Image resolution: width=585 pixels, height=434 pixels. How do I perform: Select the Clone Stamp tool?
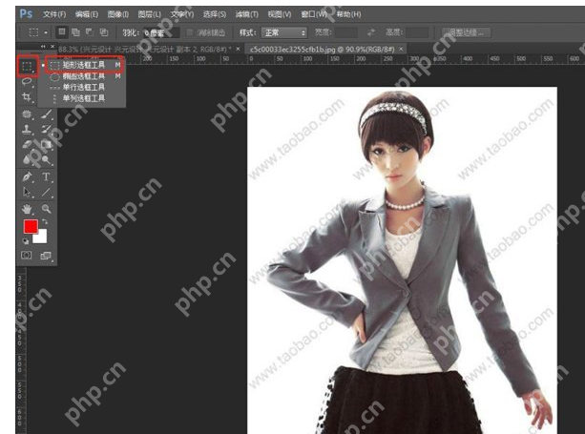point(27,129)
